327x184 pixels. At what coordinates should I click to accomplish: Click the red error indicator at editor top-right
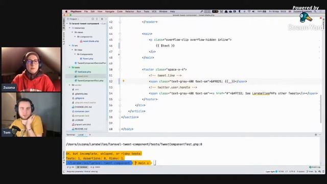pyautogui.click(x=321, y=18)
